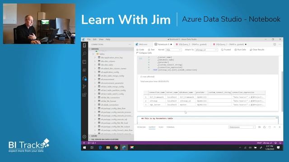Open File Explorer from the taskbar

[108, 148]
